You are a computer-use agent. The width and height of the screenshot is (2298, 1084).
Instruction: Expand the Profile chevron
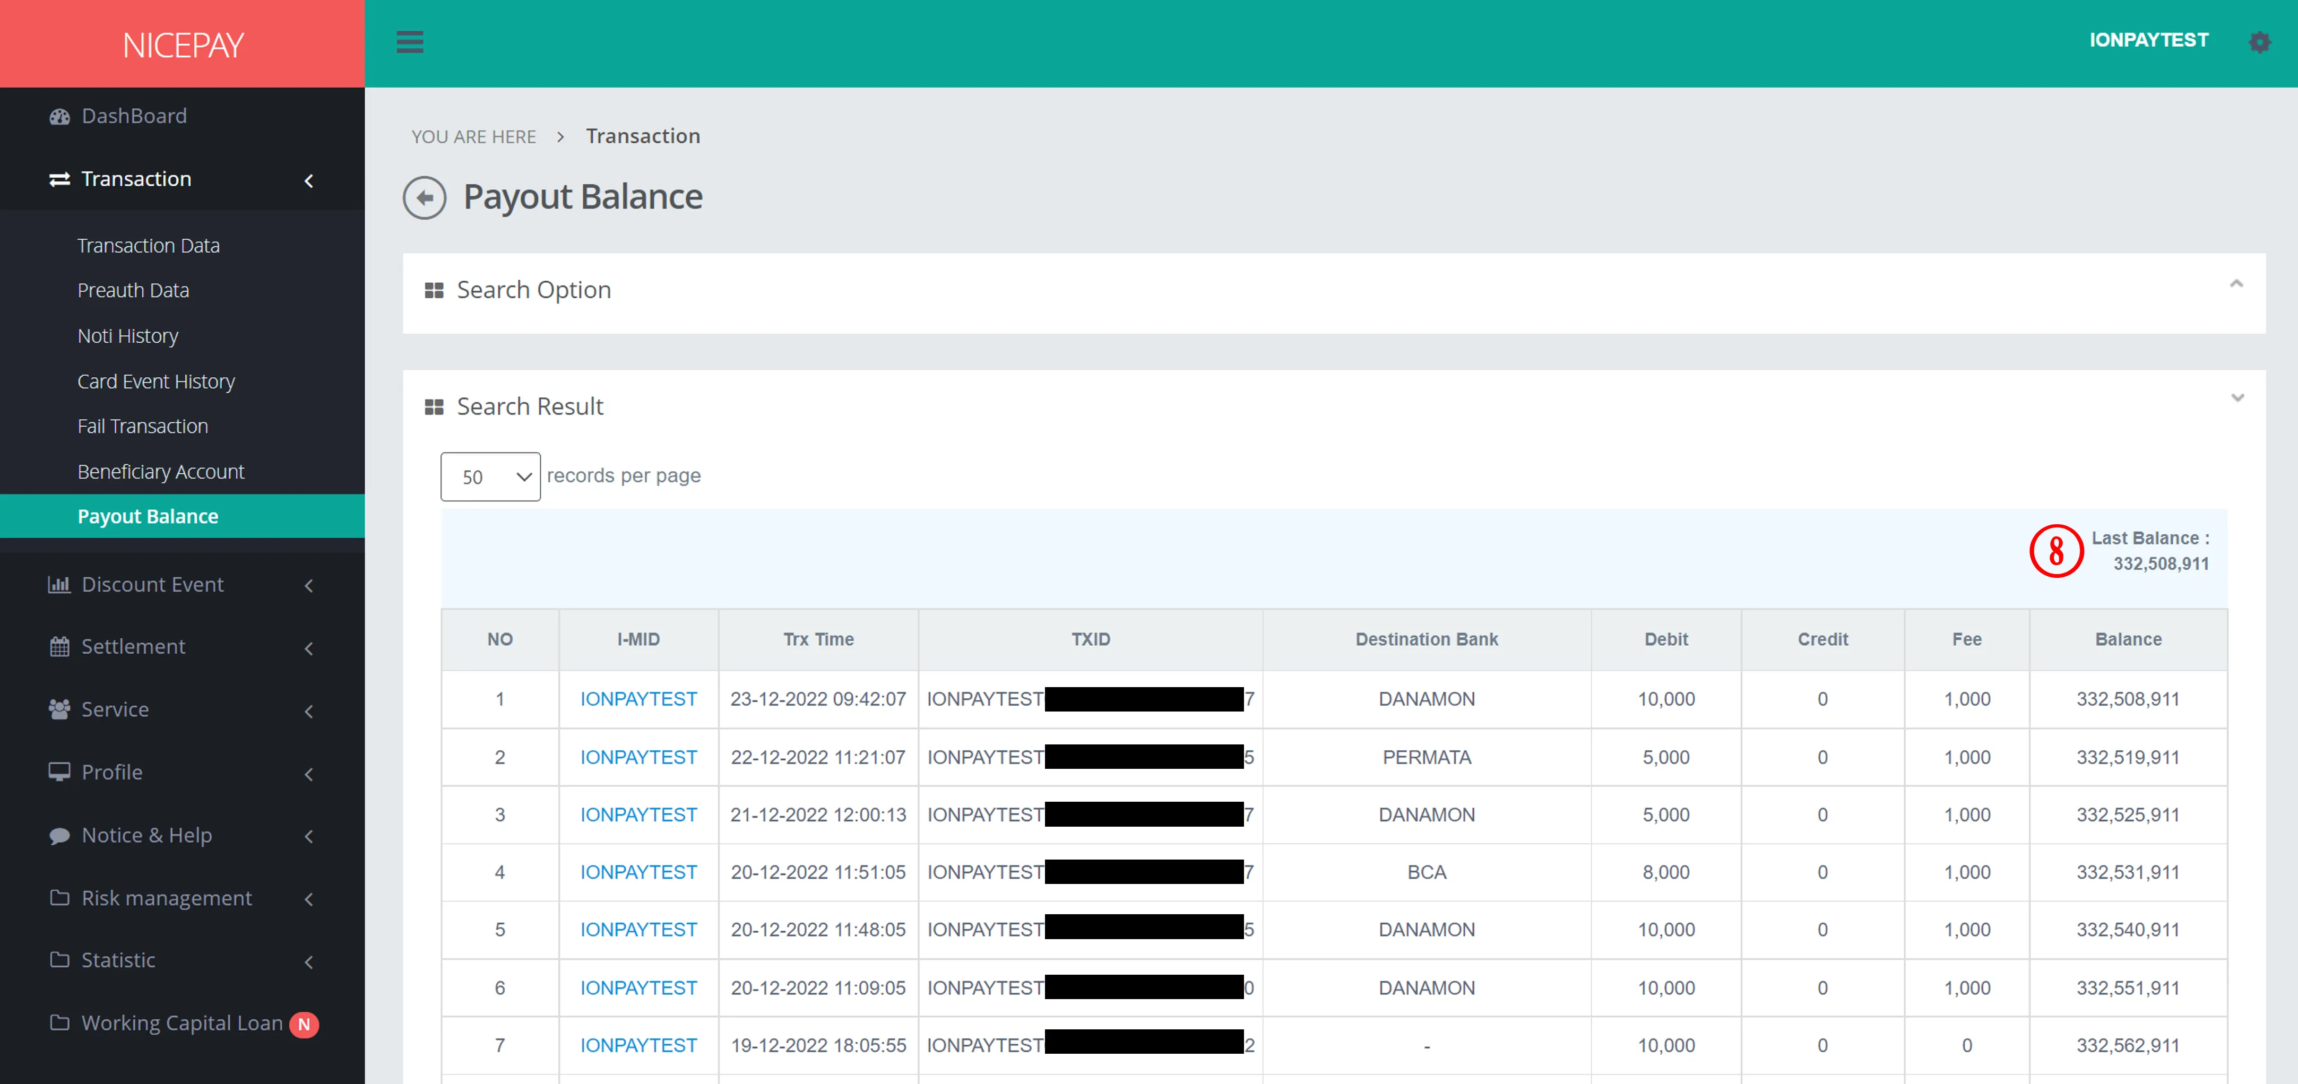tap(309, 775)
